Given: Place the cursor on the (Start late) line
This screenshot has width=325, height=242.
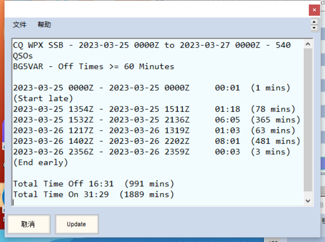Looking at the screenshot, I should pyautogui.click(x=43, y=98).
